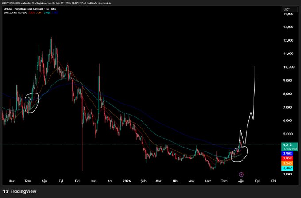This screenshot has height=198, width=301.
Task: Click the orange 3,543 value in EMA legend
Action: (39, 13)
